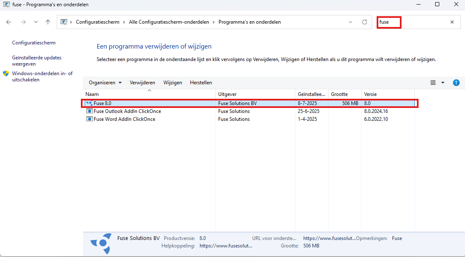Viewport: 465px width, 257px height.
Task: Open the Organiseren dropdown menu
Action: (x=105, y=83)
